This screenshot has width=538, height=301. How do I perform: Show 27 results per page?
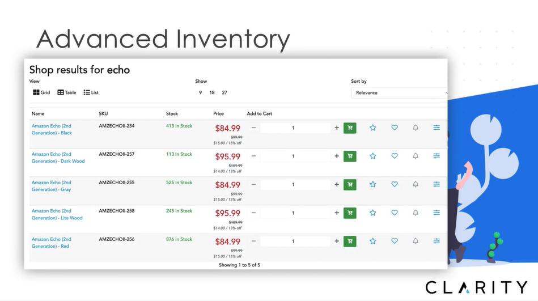click(x=224, y=92)
